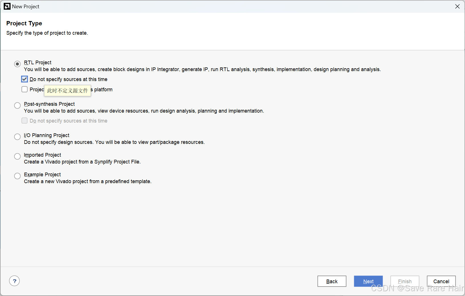Image resolution: width=465 pixels, height=296 pixels.
Task: Click the 'Project Type' heading text
Action: click(x=24, y=23)
